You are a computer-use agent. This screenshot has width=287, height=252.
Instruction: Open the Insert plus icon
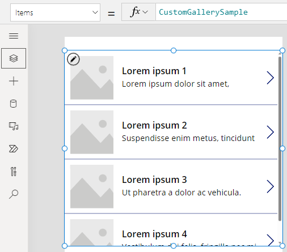pos(14,81)
